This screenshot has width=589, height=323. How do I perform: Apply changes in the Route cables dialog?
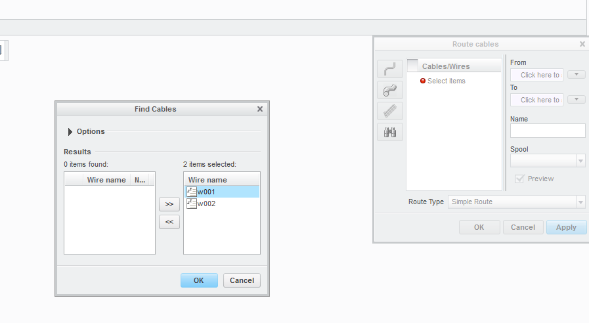click(x=567, y=227)
